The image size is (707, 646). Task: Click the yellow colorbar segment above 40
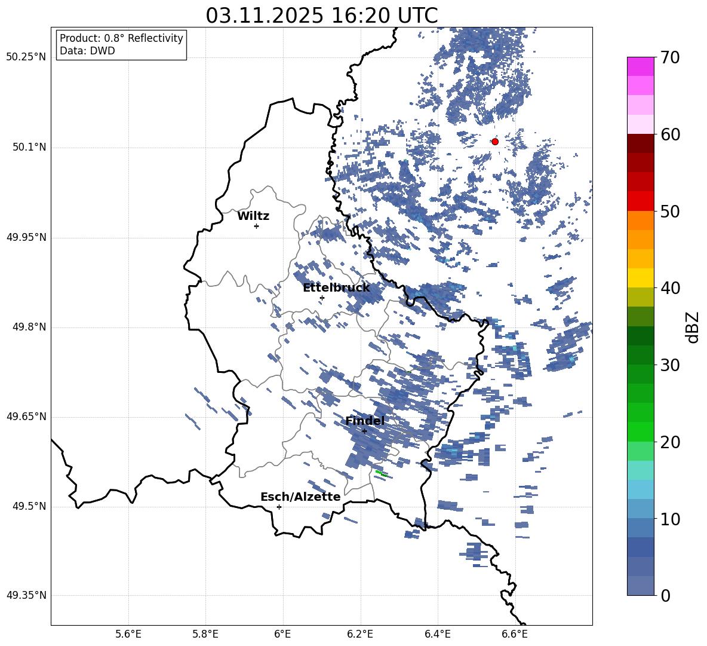point(640,278)
